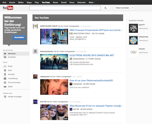Select Startseite in the sidebar
Screen dimensions: 152x124
click(x=16, y=54)
